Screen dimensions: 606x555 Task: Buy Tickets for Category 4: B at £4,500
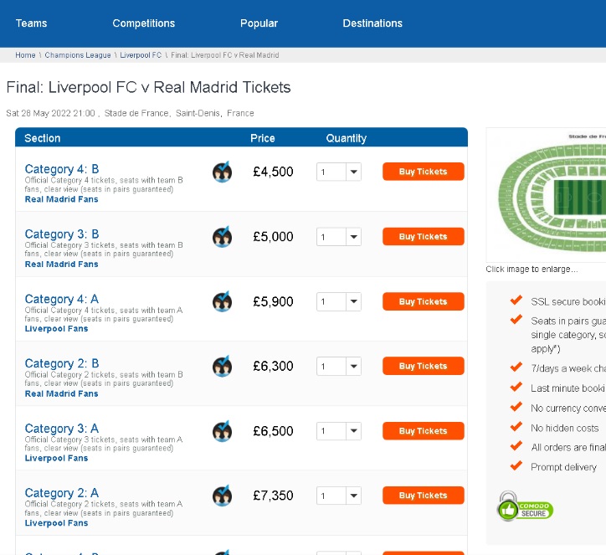[x=424, y=172]
